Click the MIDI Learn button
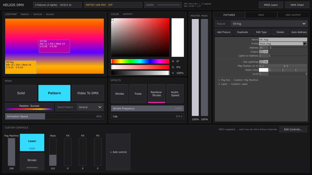Image resolution: width=312 pixels, height=175 pixels. click(271, 5)
